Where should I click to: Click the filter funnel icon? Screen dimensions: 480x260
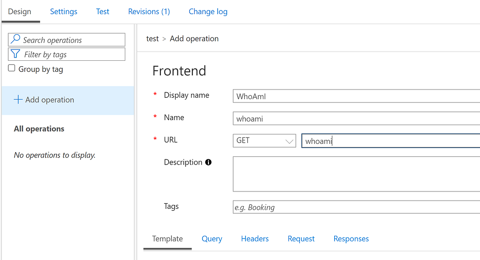click(16, 54)
